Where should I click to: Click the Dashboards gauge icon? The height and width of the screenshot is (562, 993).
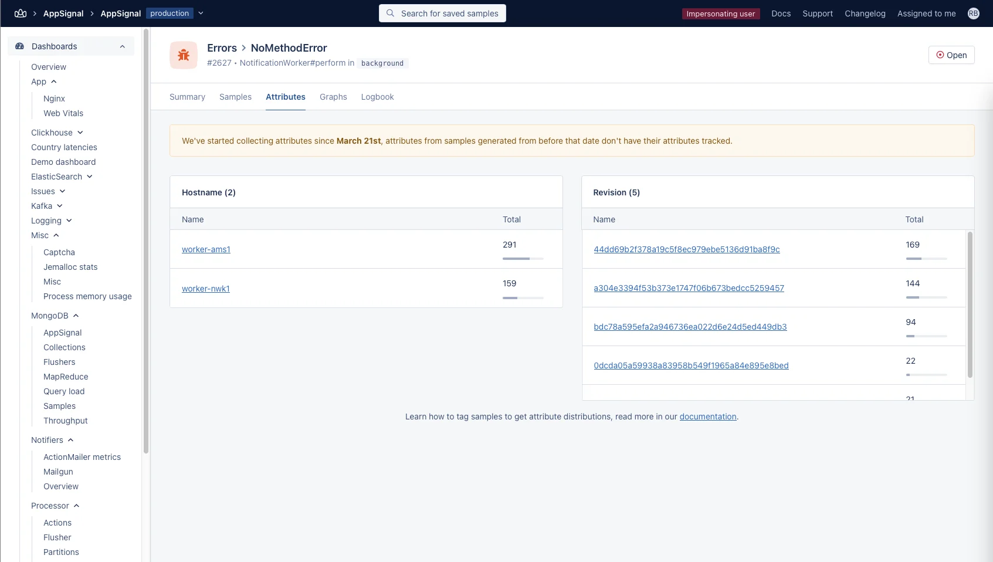pyautogui.click(x=19, y=46)
